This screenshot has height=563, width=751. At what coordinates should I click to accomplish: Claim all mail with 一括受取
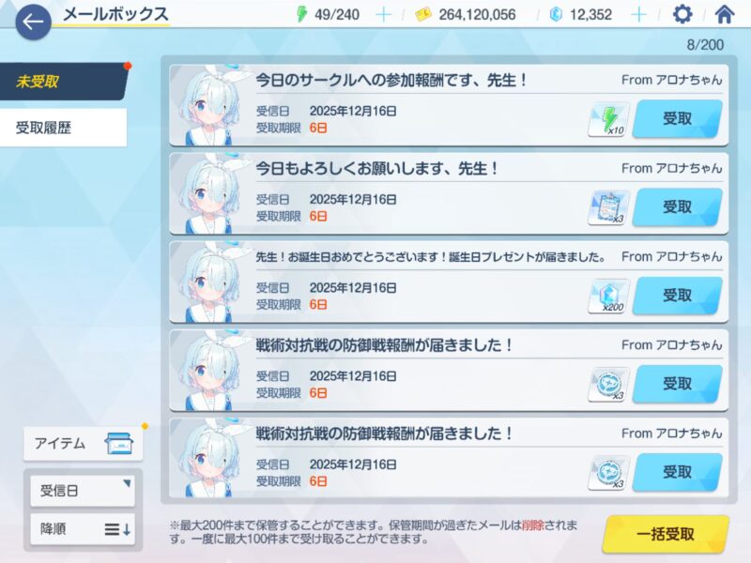click(666, 534)
